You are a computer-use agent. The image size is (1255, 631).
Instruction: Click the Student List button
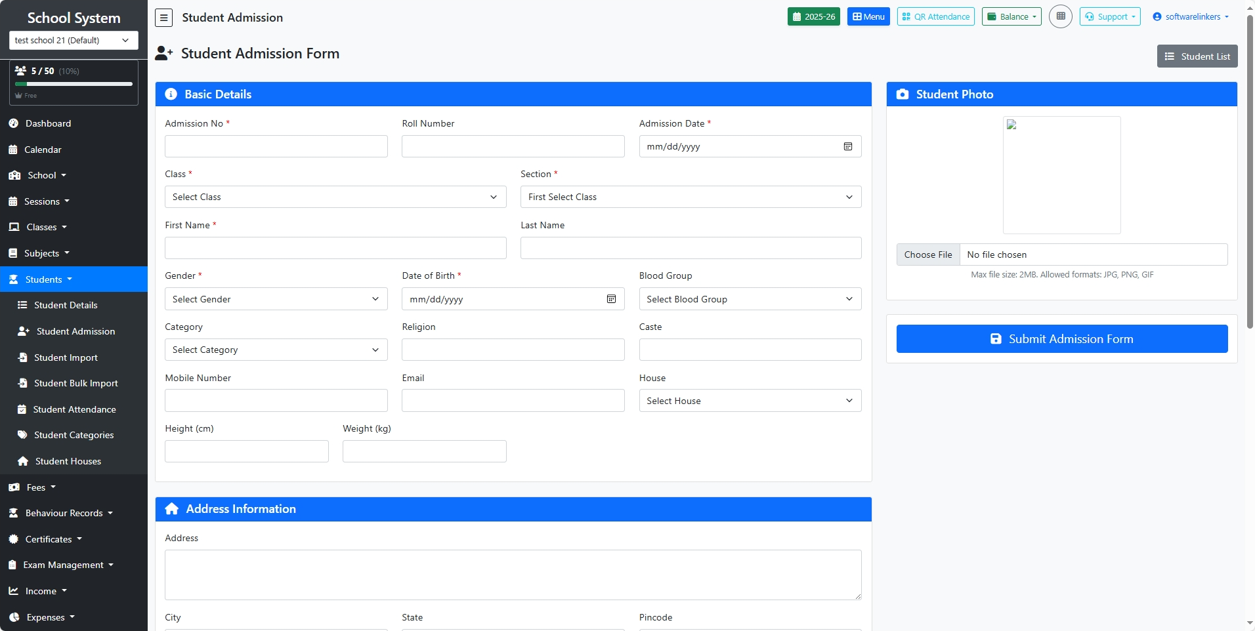(x=1197, y=56)
